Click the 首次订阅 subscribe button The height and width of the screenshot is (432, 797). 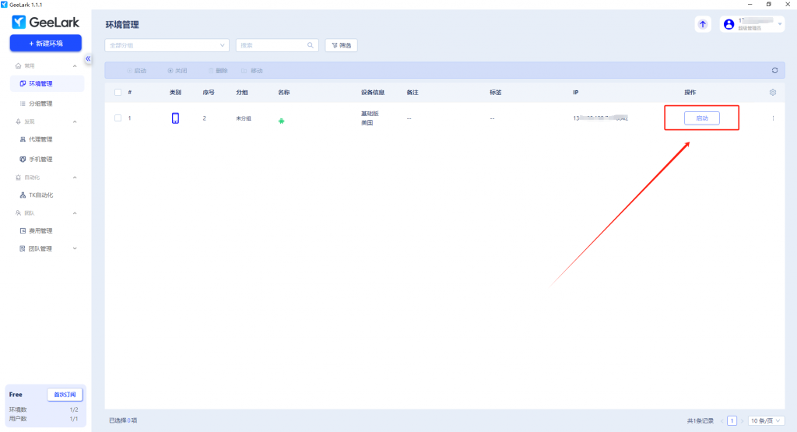[65, 395]
